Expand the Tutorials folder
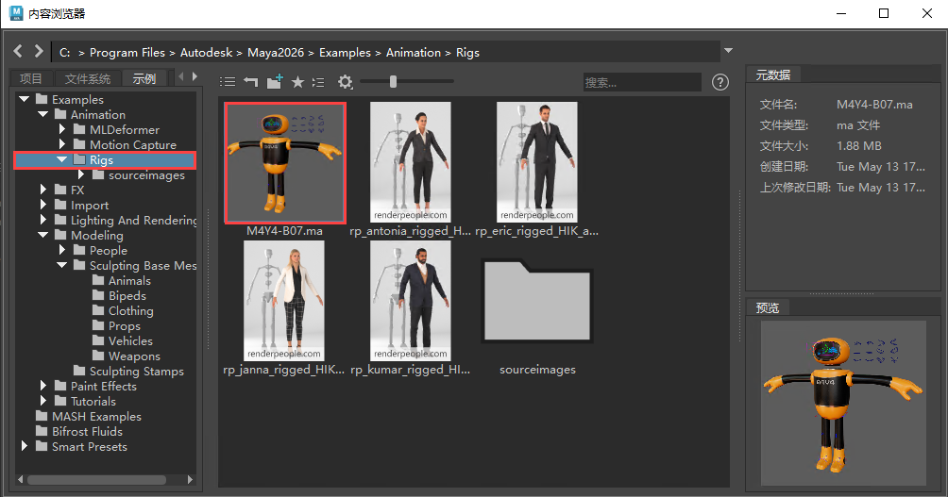This screenshot has width=948, height=497. click(42, 401)
